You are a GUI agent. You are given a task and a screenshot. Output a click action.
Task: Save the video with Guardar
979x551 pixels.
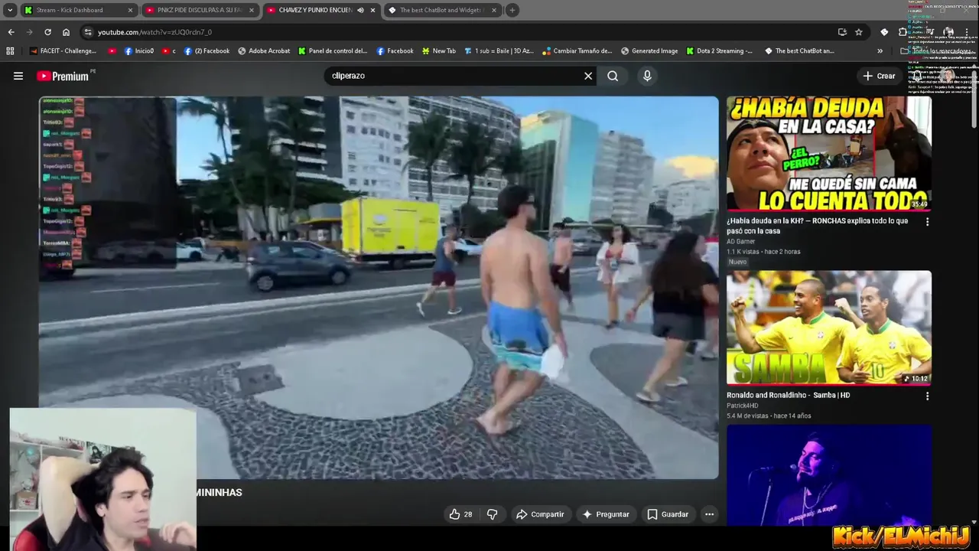pyautogui.click(x=668, y=514)
